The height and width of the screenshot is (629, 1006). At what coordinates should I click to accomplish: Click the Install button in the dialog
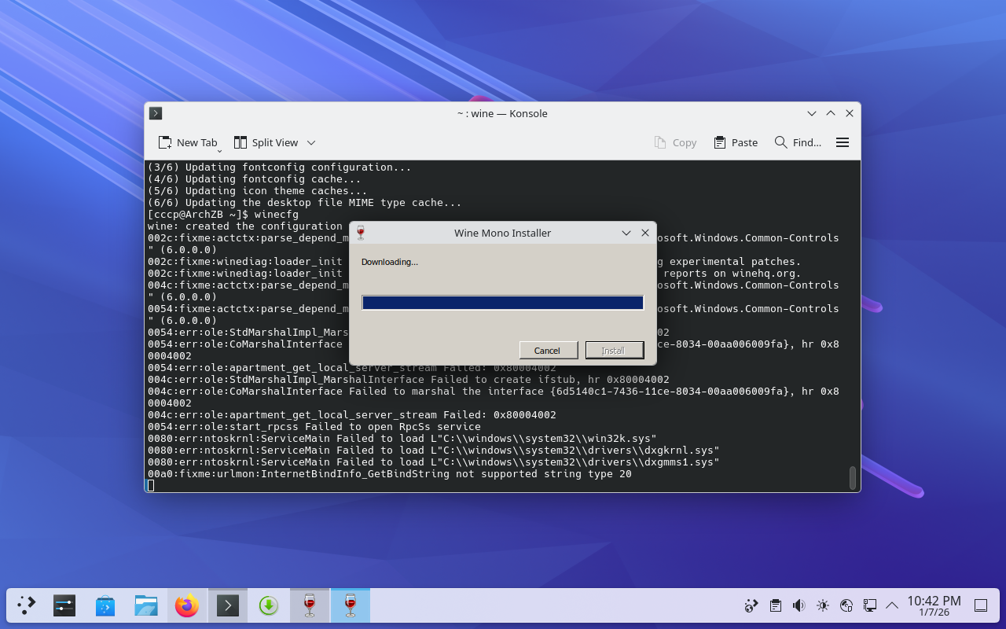614,351
